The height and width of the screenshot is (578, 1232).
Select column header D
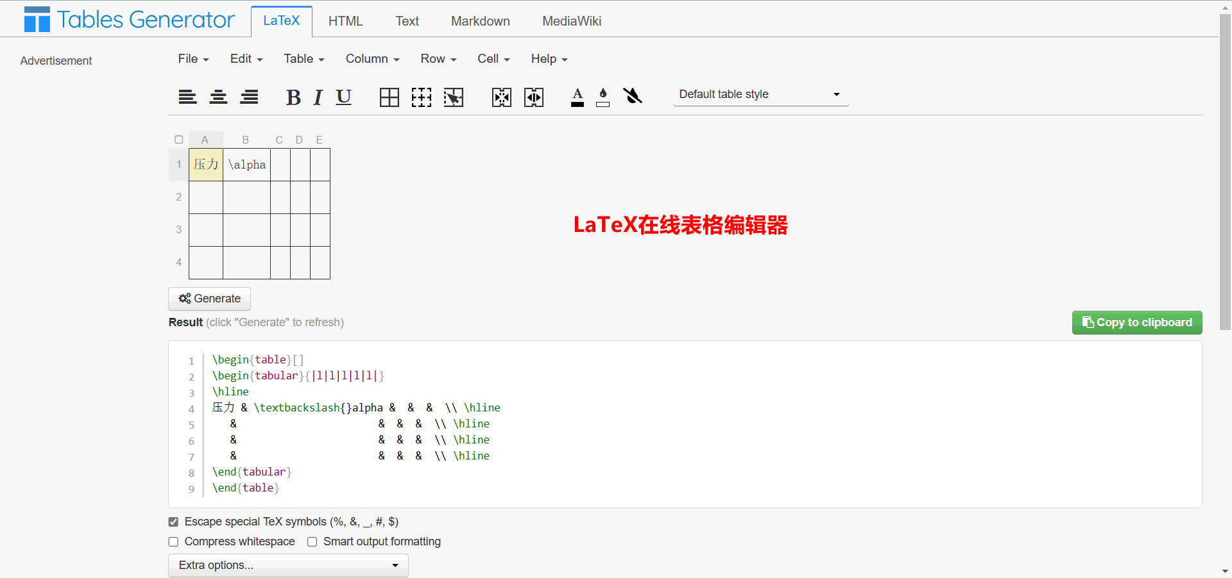click(299, 140)
